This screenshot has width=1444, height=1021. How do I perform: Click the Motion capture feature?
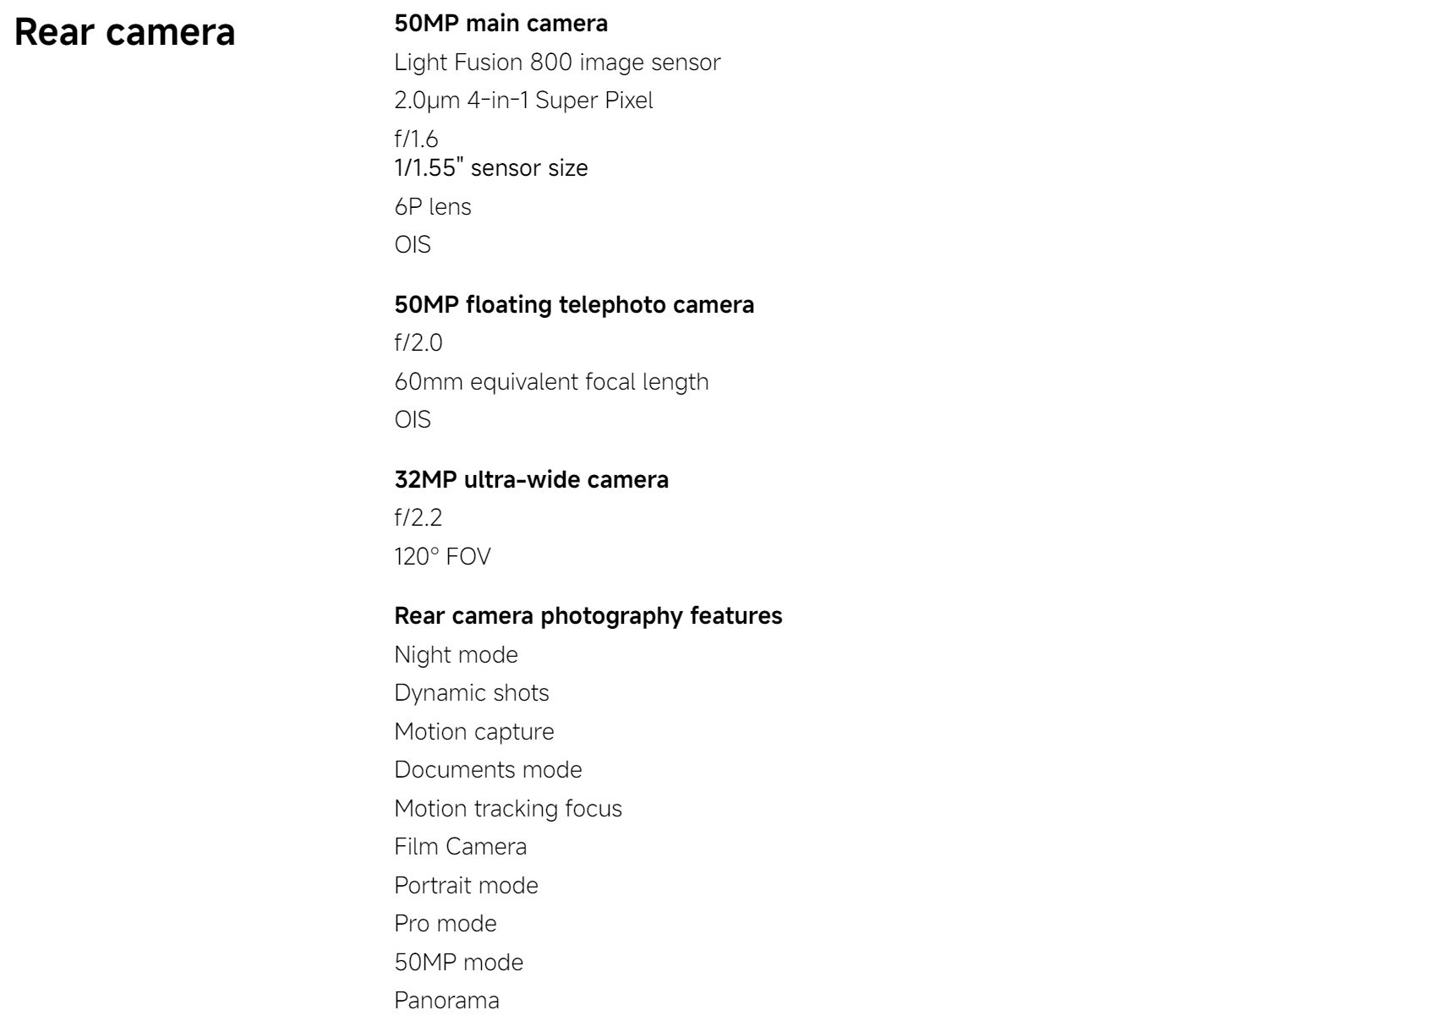point(474,732)
